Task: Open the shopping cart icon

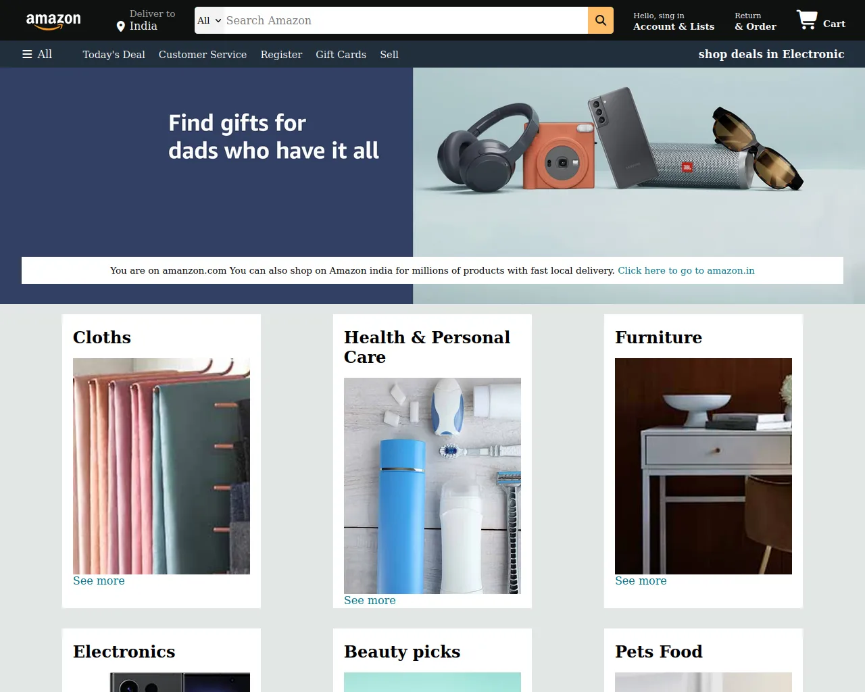Action: (x=807, y=20)
